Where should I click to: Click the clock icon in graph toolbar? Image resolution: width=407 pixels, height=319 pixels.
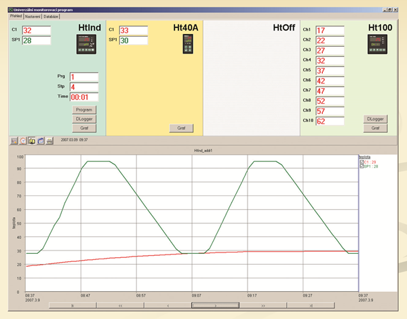[x=22, y=140]
